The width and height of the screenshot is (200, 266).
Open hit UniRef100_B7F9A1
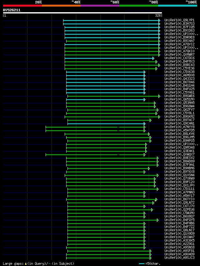[x=179, y=165]
